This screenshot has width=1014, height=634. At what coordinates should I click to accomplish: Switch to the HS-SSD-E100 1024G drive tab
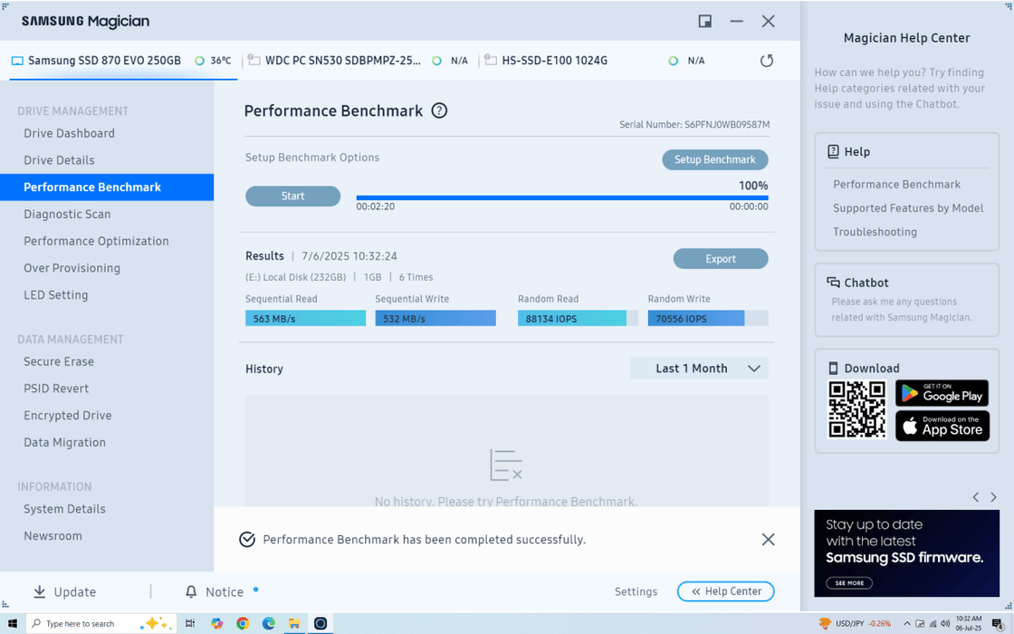(x=554, y=61)
